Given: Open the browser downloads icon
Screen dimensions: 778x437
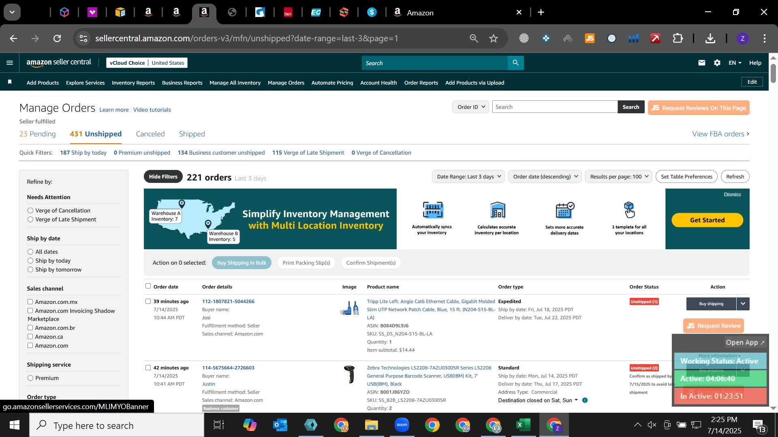Looking at the screenshot, I should 710,38.
